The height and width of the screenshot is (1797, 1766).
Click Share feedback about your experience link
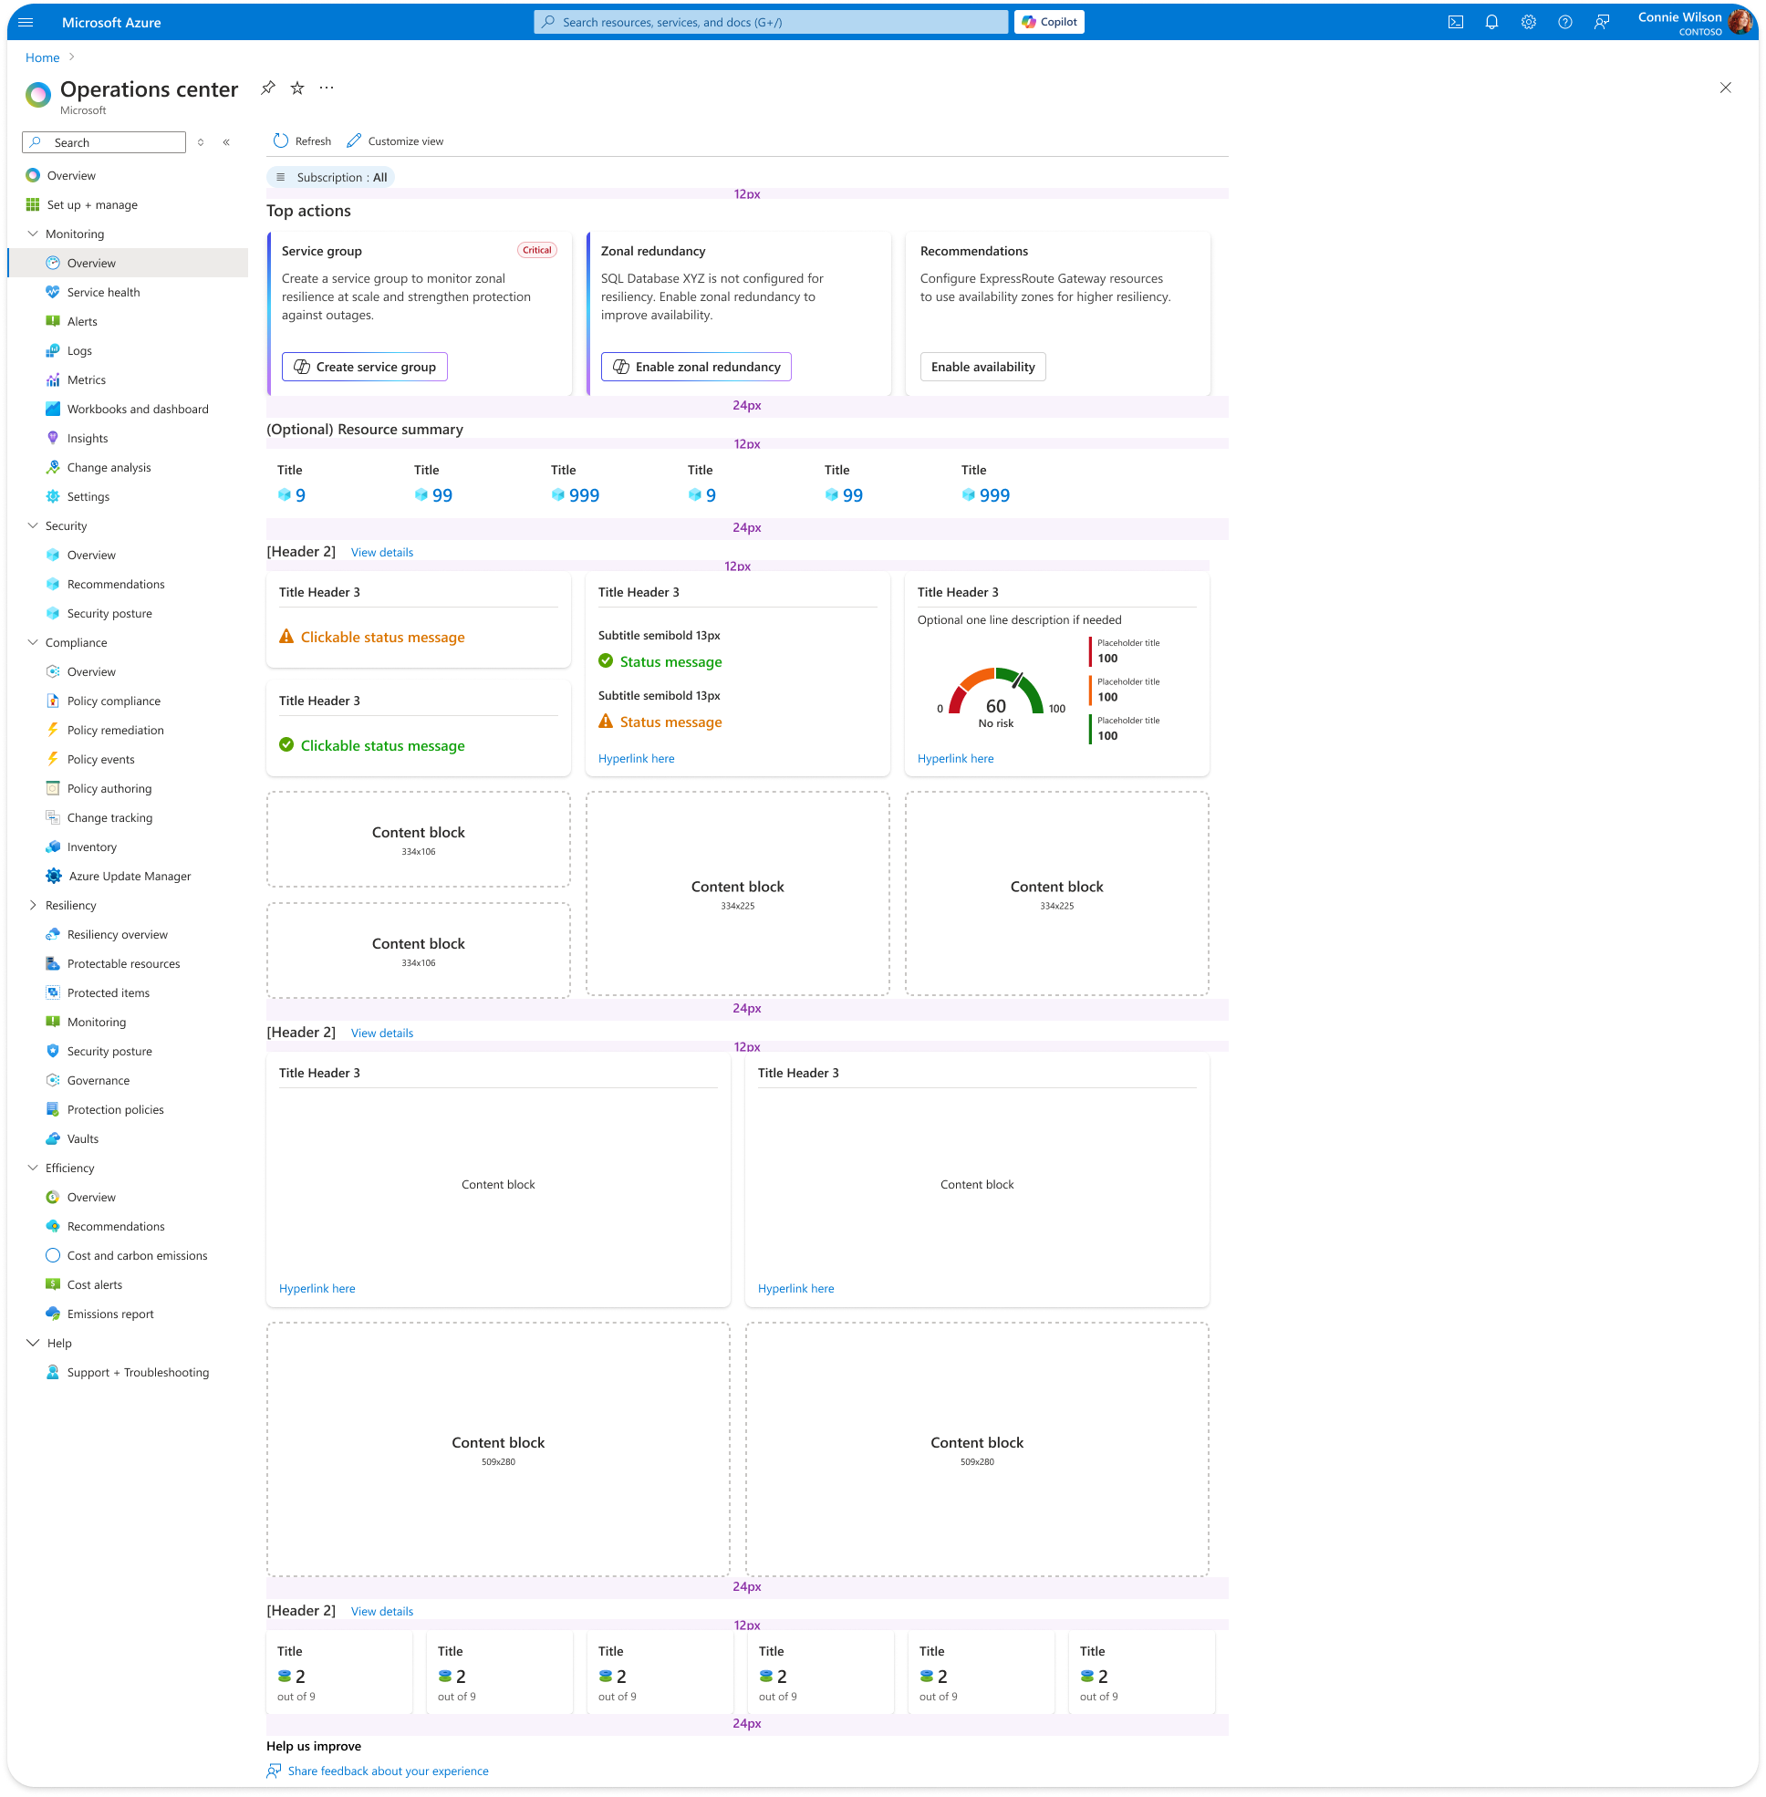pos(388,1771)
